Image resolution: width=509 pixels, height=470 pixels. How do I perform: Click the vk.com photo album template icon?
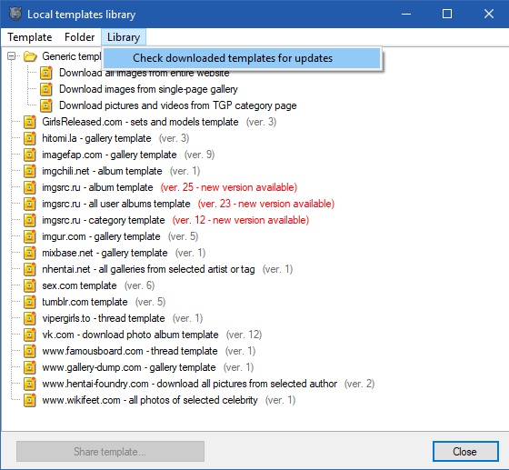pyautogui.click(x=29, y=335)
